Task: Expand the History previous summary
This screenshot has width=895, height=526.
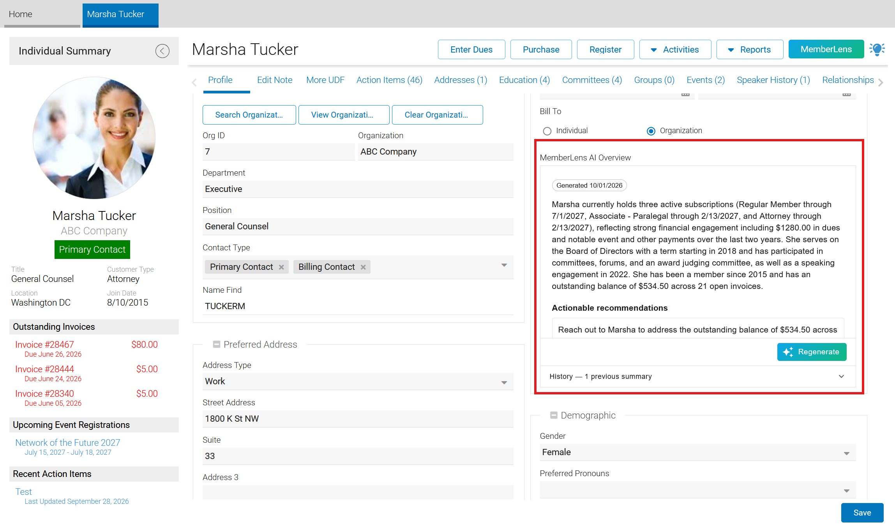Action: (x=698, y=376)
